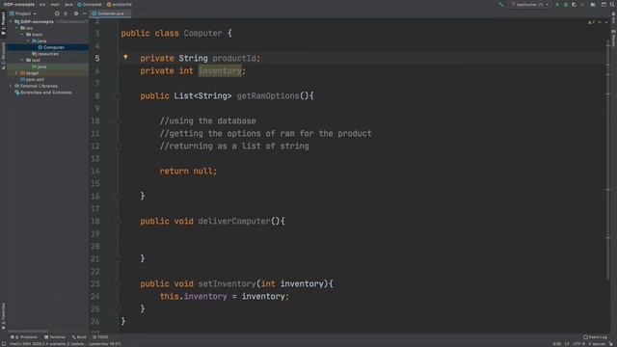
Task: Click the Run Application green play icon
Action: (x=557, y=4)
